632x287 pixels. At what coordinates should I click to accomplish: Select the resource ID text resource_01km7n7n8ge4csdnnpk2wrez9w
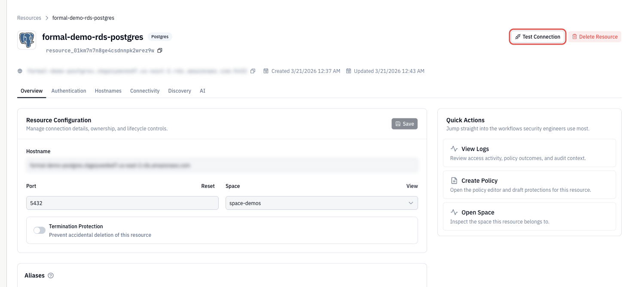[x=100, y=51]
